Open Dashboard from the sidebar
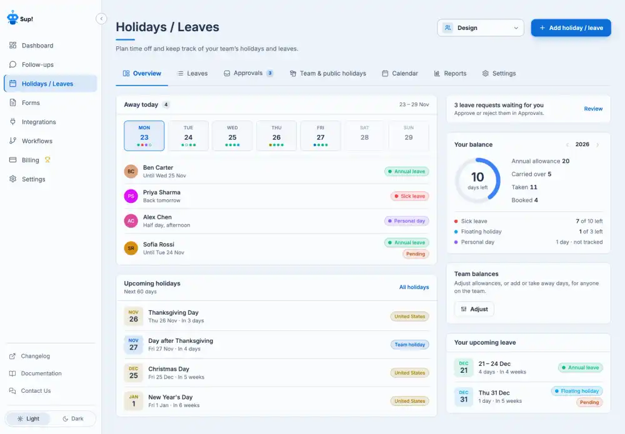This screenshot has height=434, width=625. pos(50,46)
